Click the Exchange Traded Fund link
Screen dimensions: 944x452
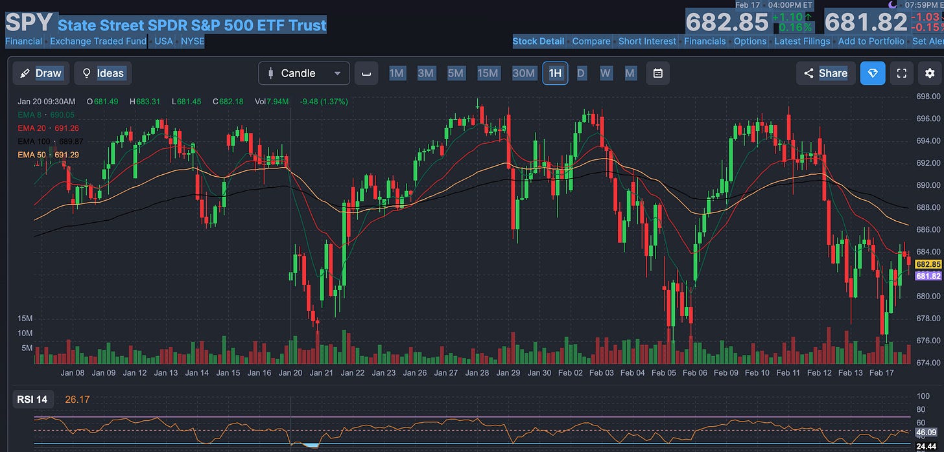(x=99, y=41)
